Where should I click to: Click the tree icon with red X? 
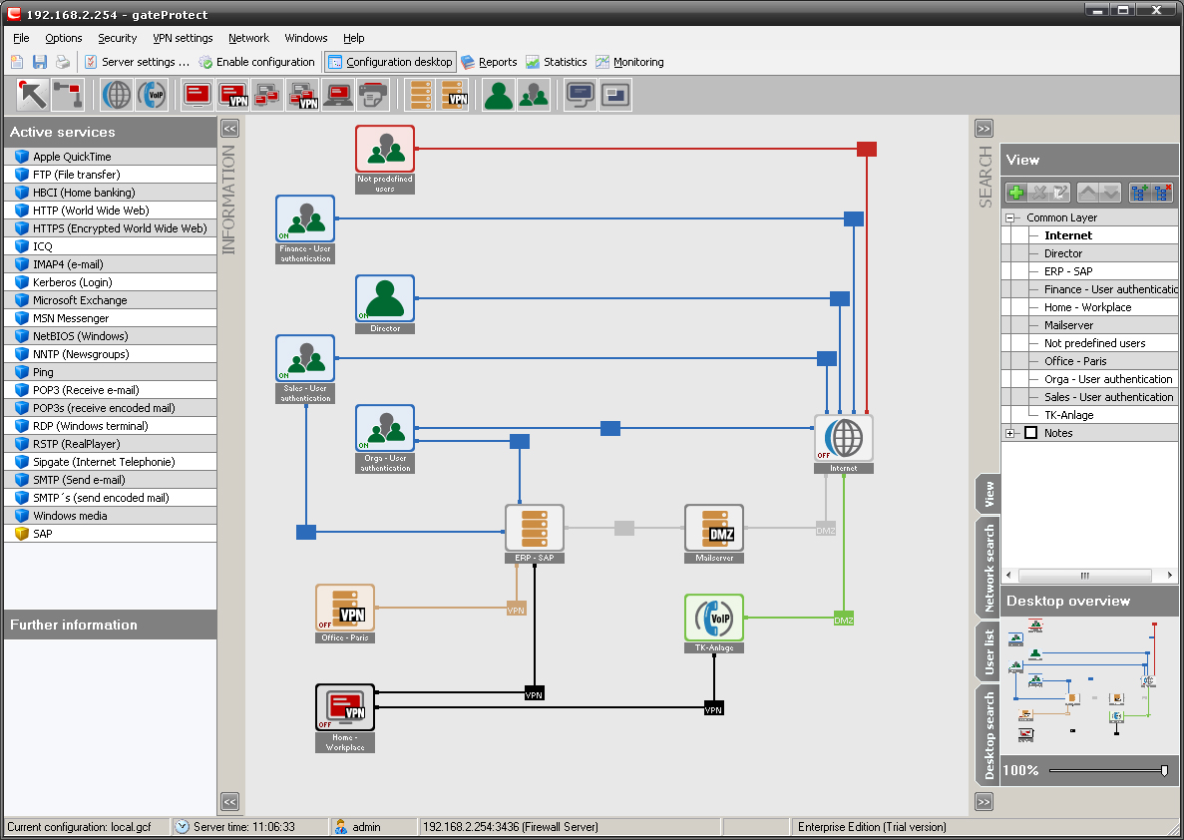tap(1162, 193)
